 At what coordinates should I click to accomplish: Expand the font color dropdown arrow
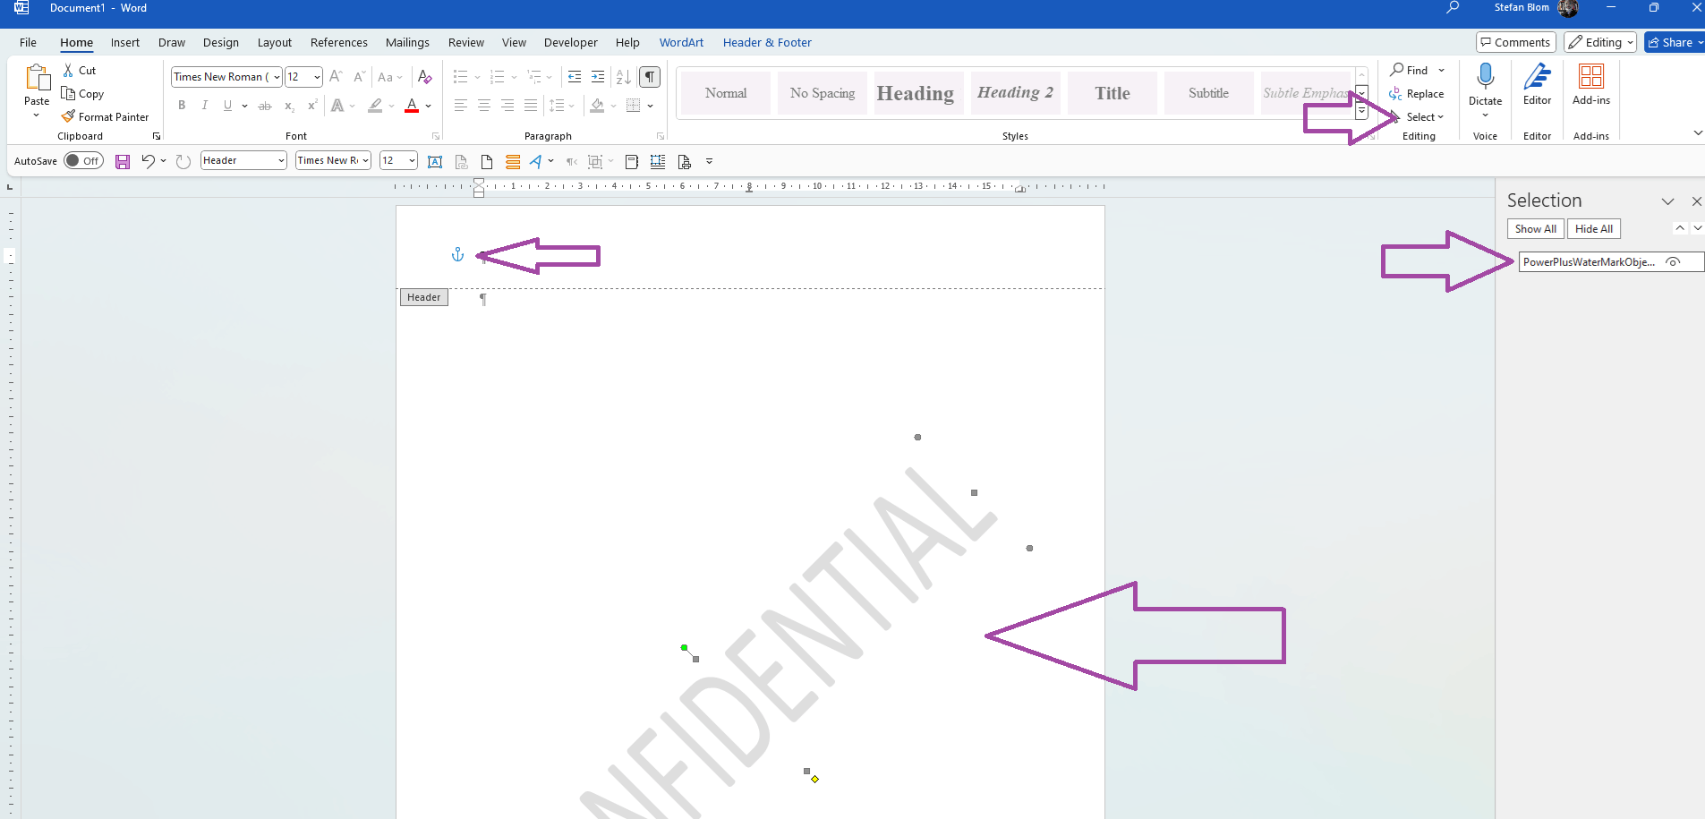[429, 106]
